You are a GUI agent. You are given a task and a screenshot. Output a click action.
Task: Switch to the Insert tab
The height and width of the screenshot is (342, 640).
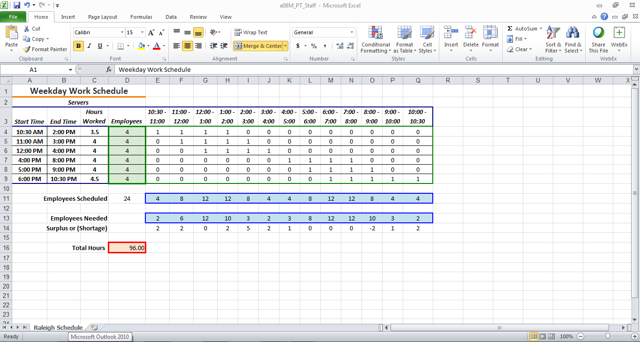68,17
